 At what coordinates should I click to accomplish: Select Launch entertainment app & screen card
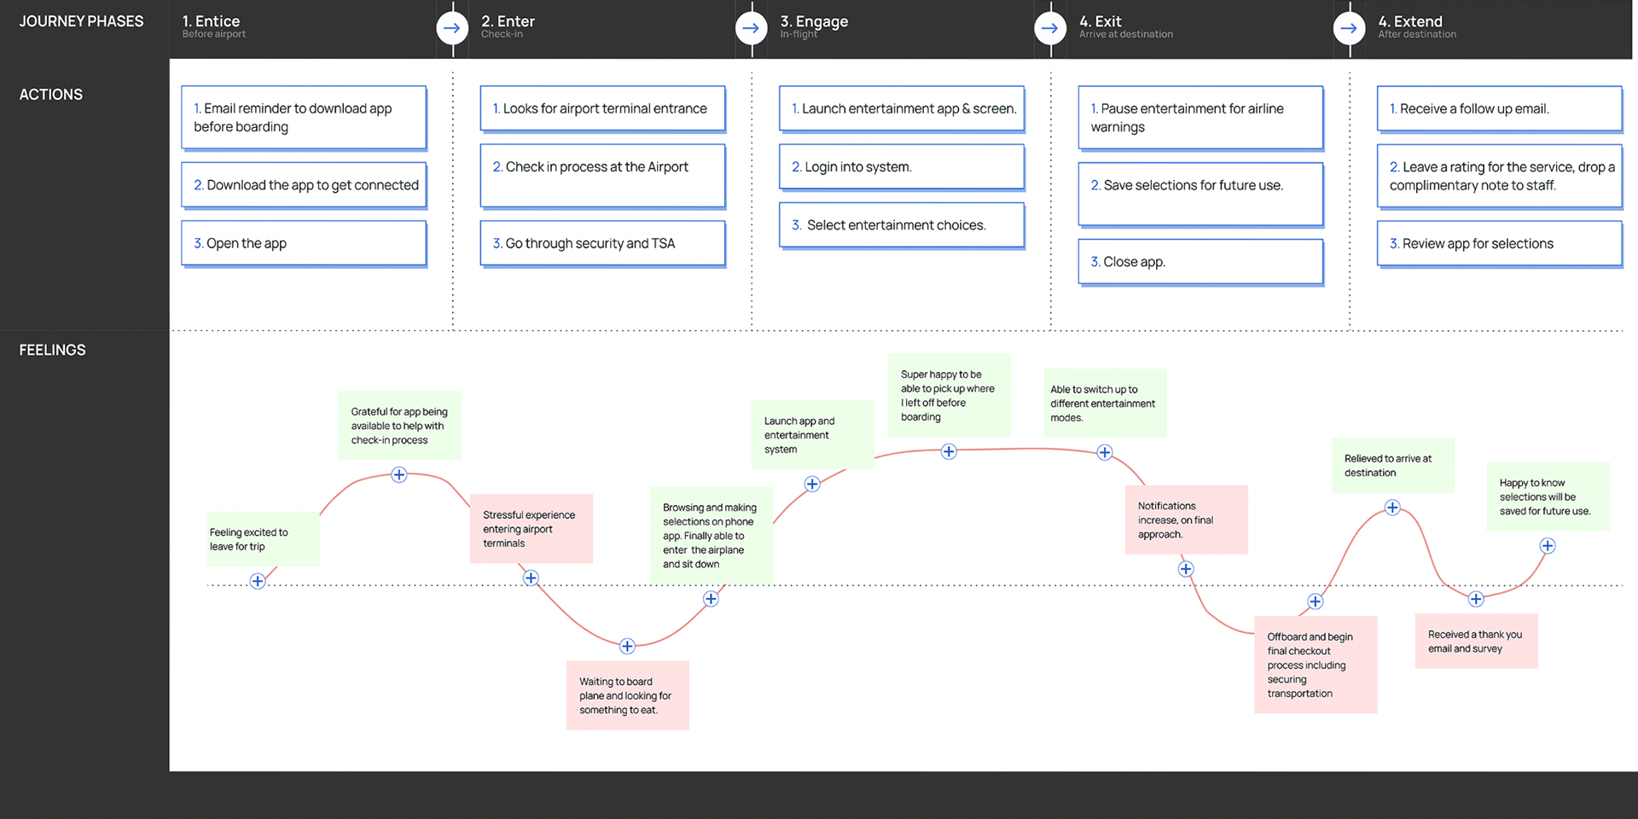[x=902, y=109]
